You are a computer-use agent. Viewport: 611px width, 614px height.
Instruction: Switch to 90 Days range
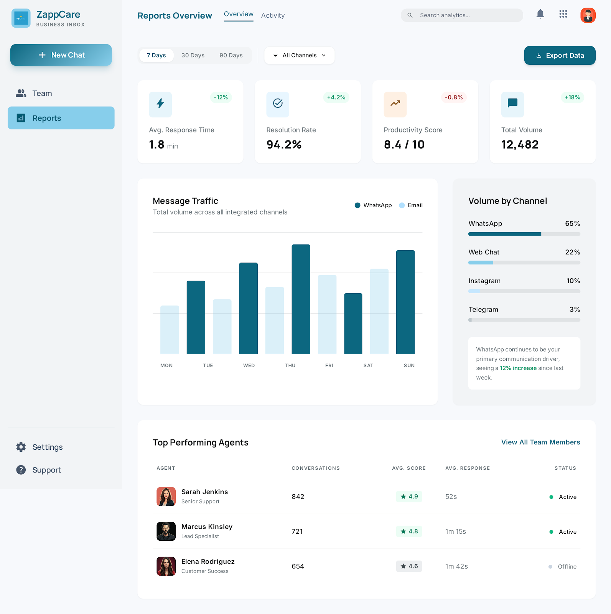click(231, 55)
